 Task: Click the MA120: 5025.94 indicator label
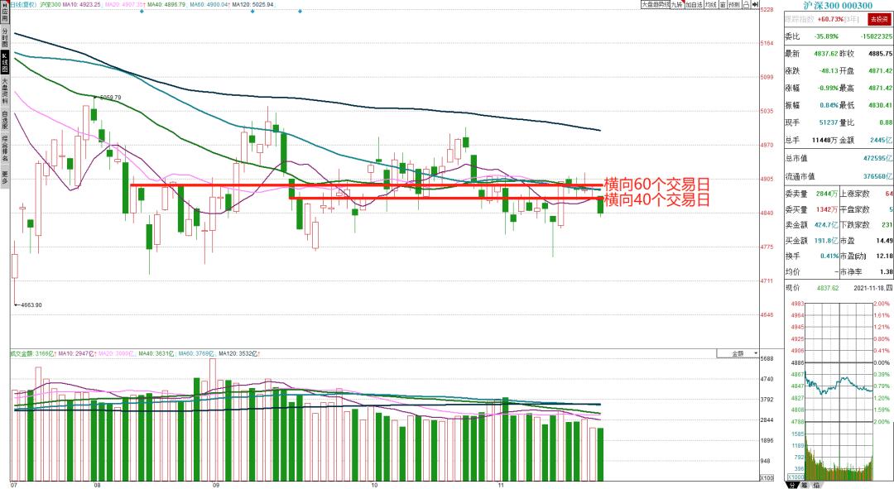pos(254,5)
